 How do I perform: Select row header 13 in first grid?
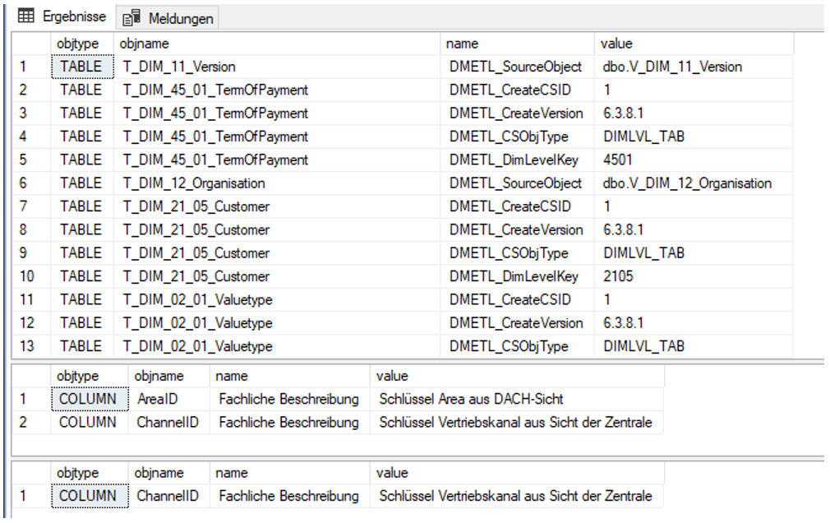(x=31, y=346)
